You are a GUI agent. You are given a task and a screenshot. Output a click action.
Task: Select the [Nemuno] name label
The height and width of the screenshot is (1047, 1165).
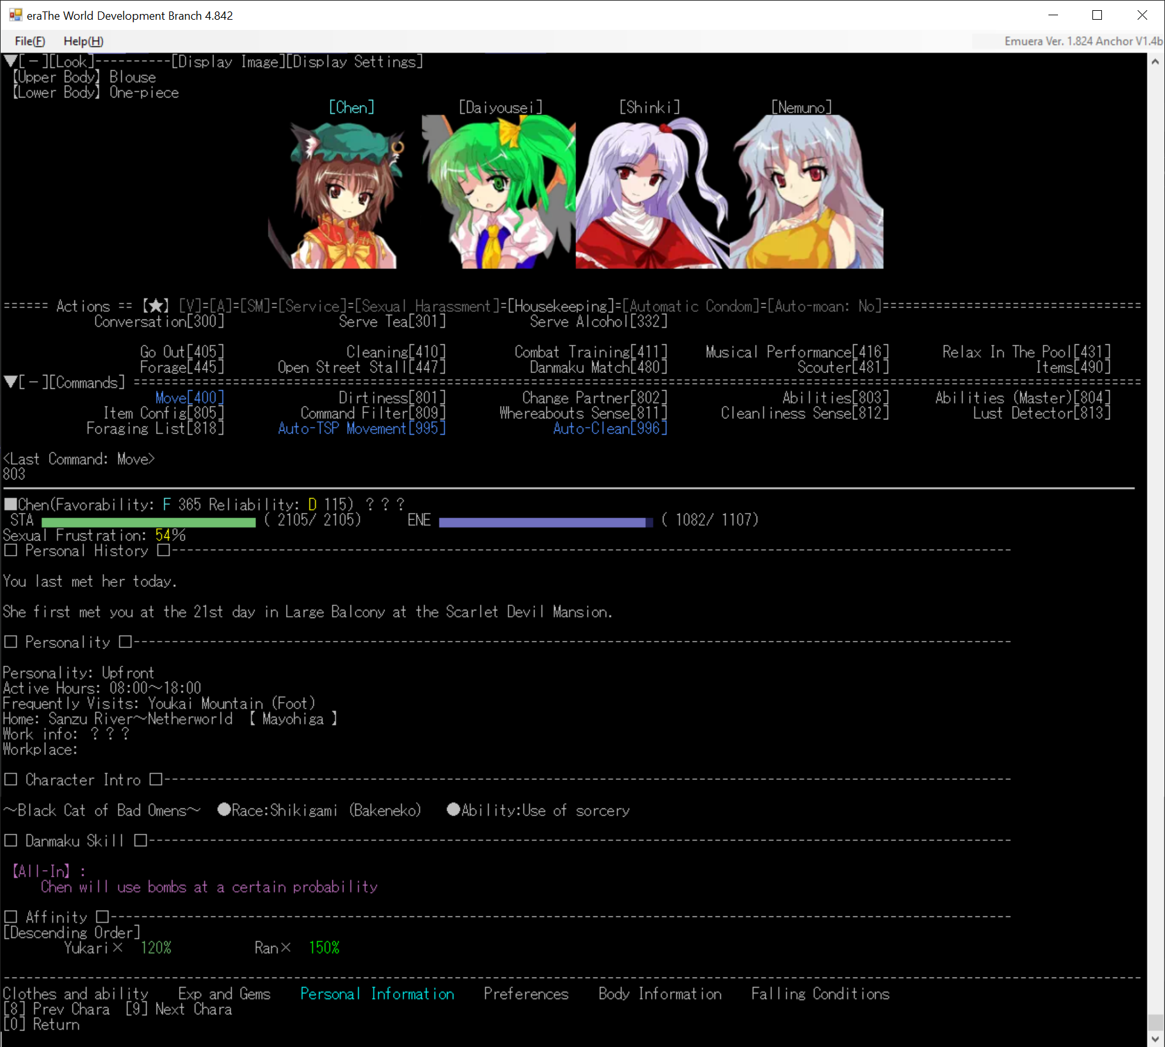tap(801, 108)
